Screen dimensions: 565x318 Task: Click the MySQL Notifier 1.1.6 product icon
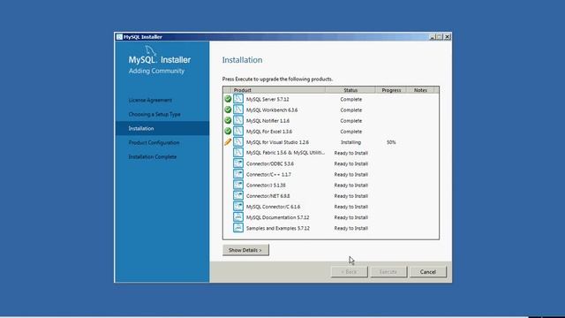pyautogui.click(x=238, y=120)
